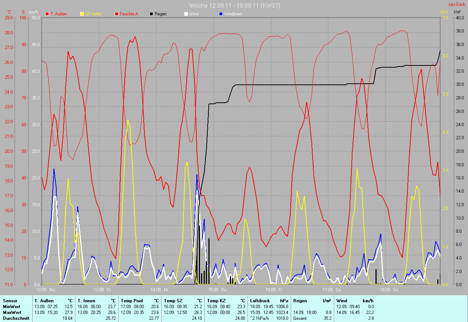Click the T. Innen average value 25.72

tap(110, 318)
